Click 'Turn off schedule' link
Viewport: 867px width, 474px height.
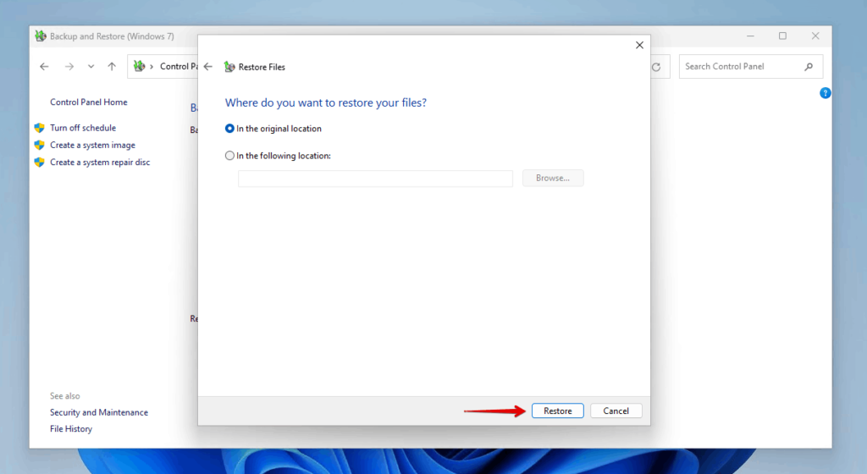click(x=82, y=128)
